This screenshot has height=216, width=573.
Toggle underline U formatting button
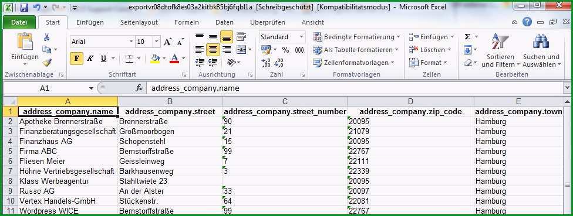[103, 59]
